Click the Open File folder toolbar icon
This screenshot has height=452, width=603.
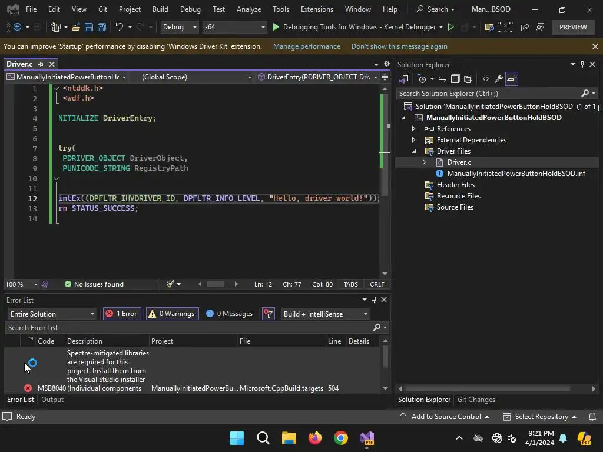(x=76, y=27)
